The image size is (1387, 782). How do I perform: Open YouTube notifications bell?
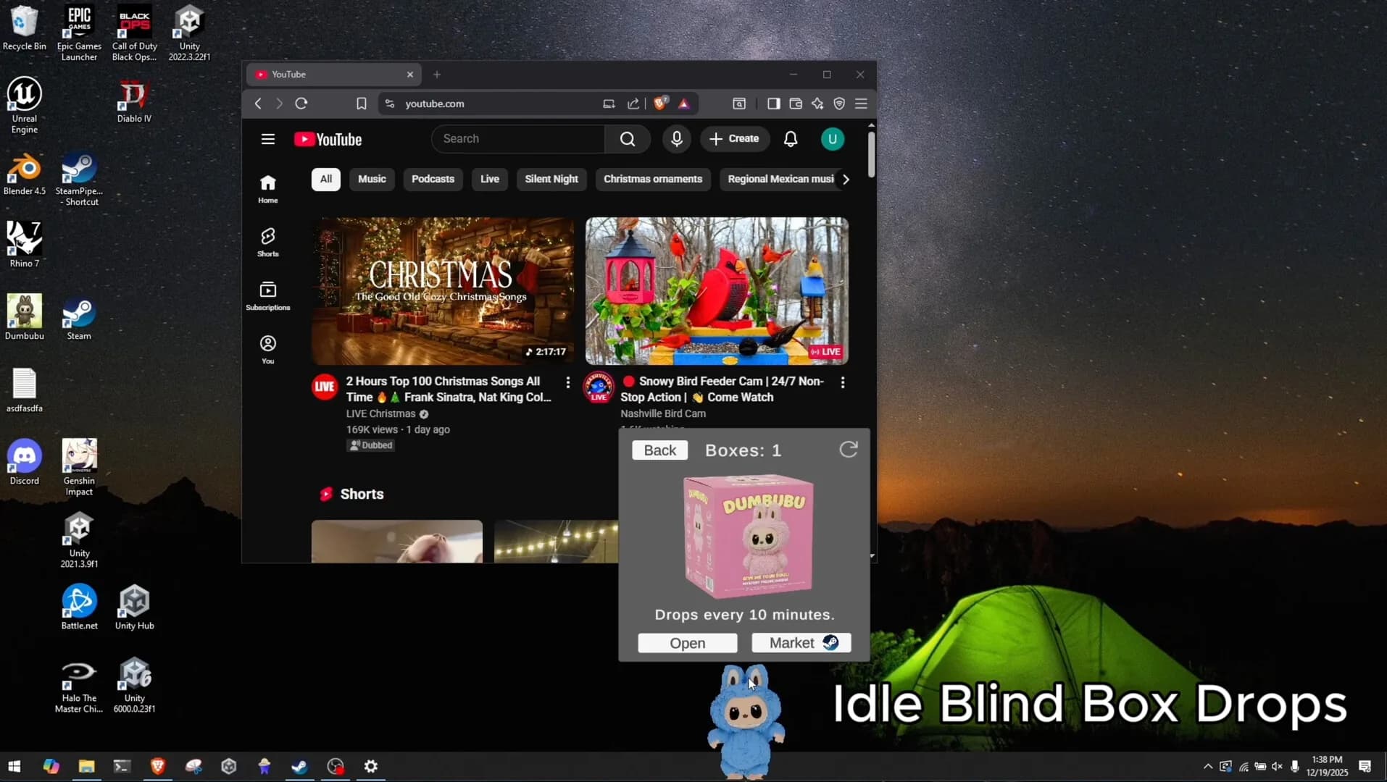791,139
